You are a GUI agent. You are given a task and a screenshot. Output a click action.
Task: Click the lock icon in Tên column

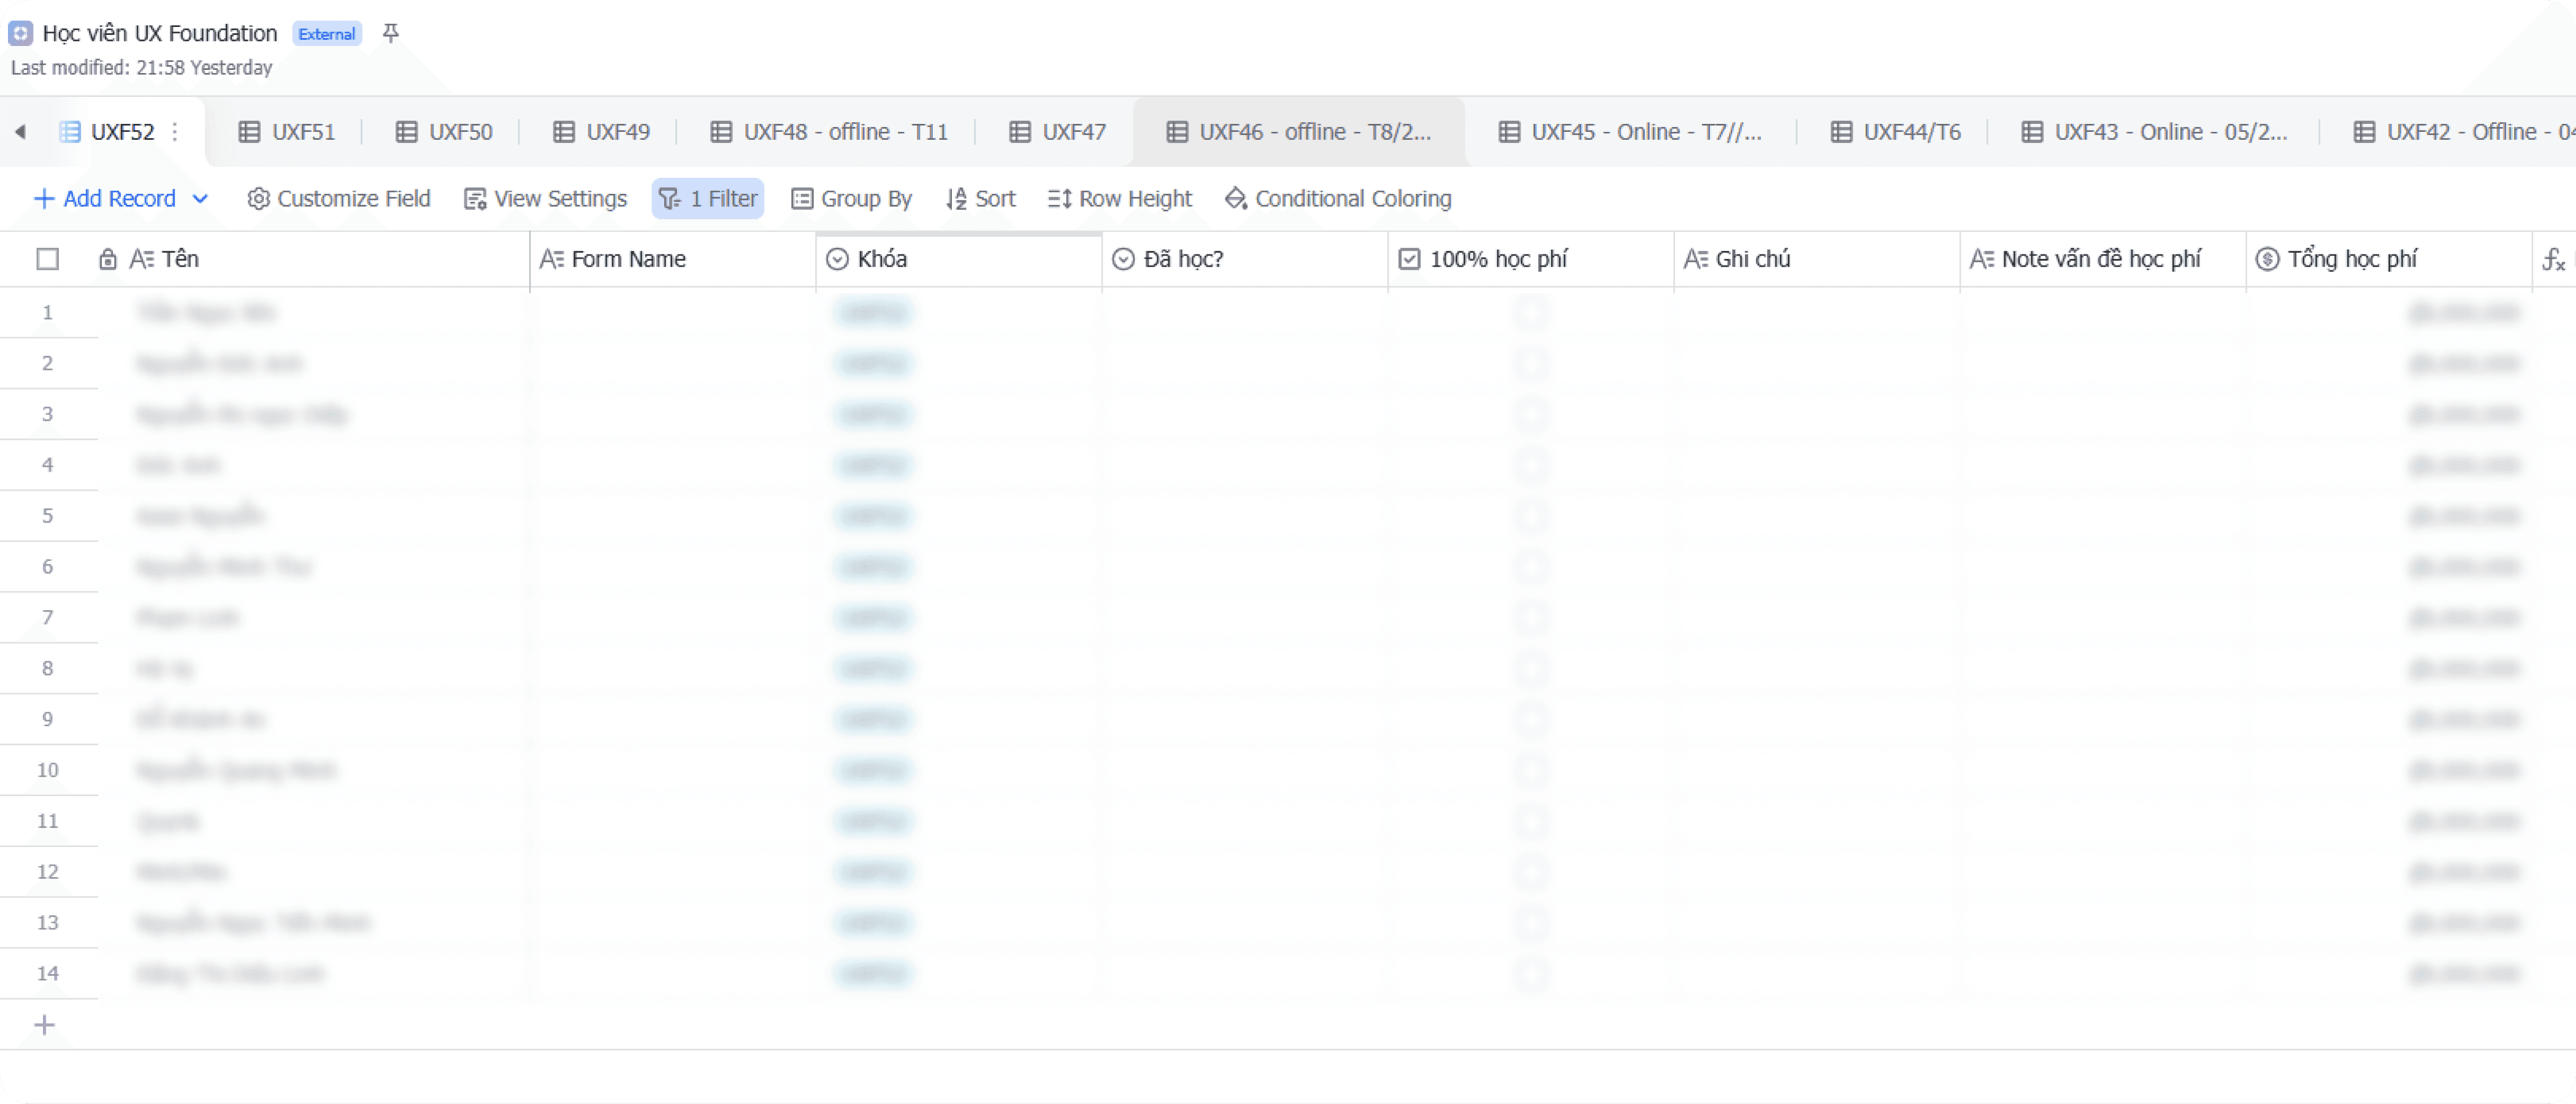click(108, 260)
